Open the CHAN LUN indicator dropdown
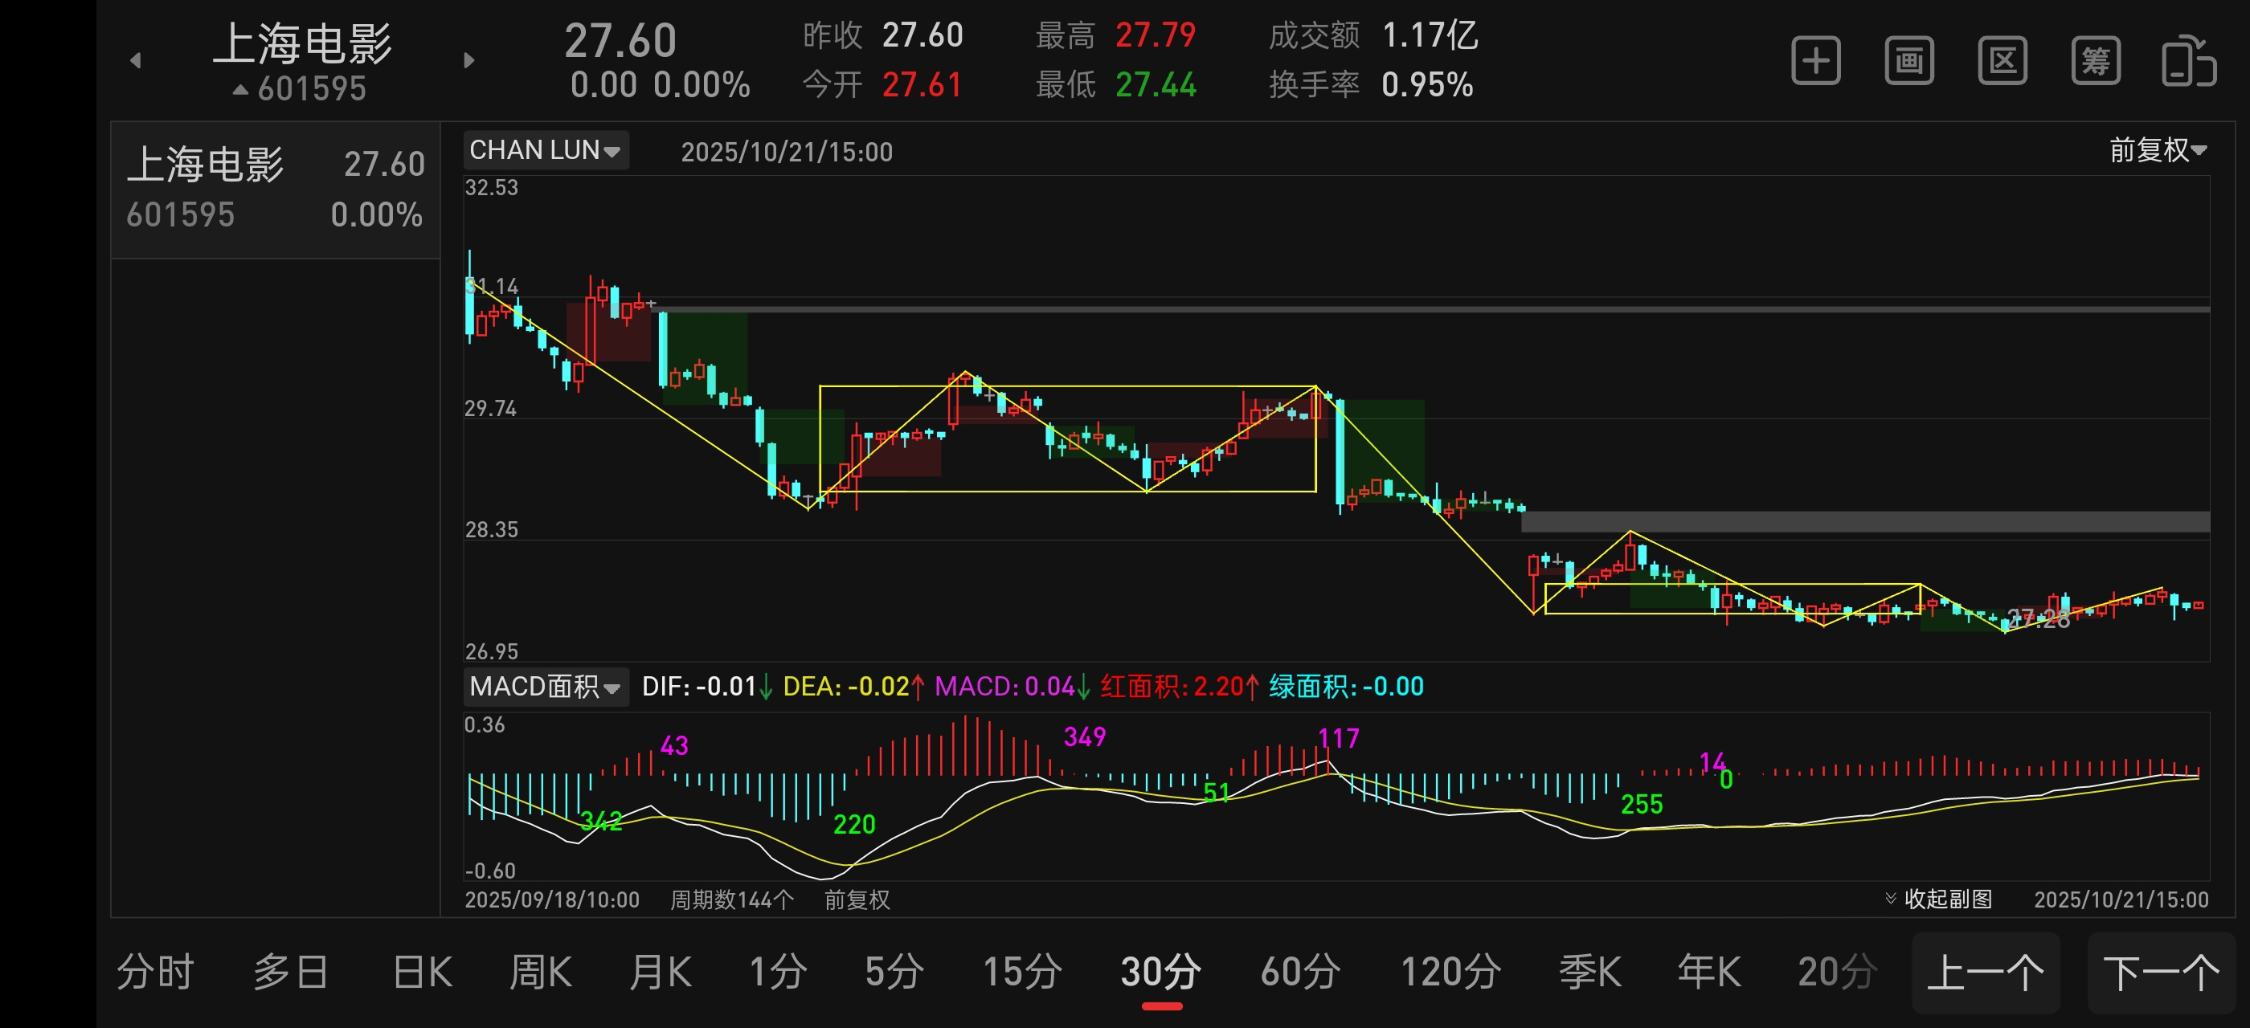The height and width of the screenshot is (1028, 2250). coord(545,150)
